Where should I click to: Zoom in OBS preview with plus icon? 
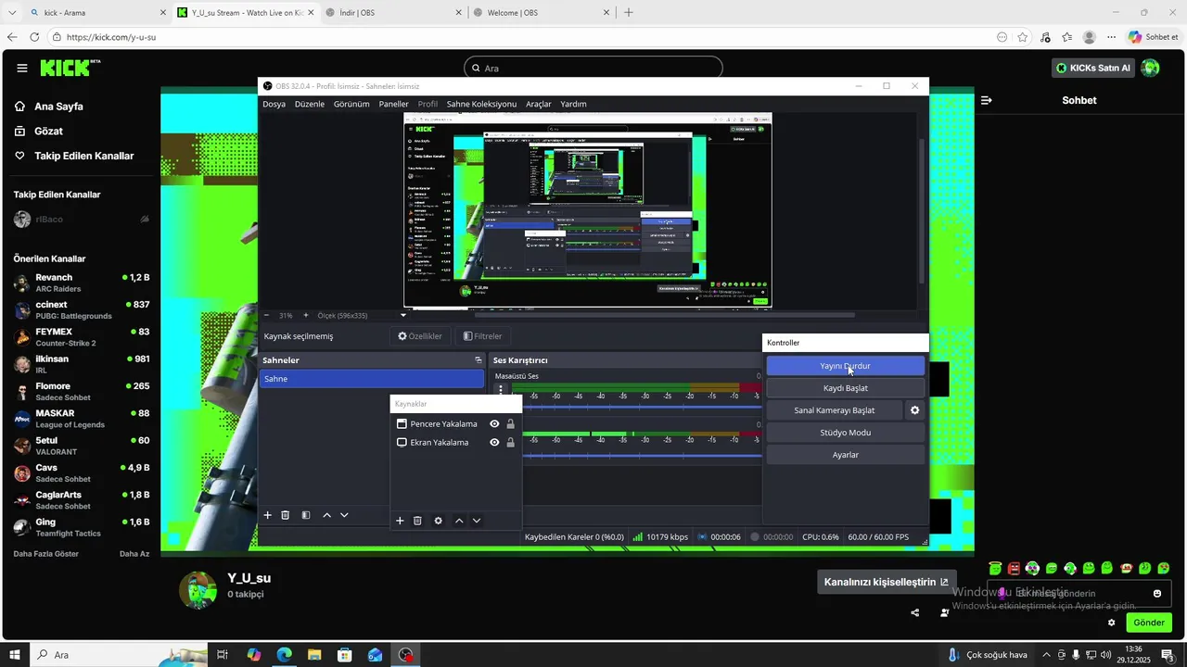point(306,315)
